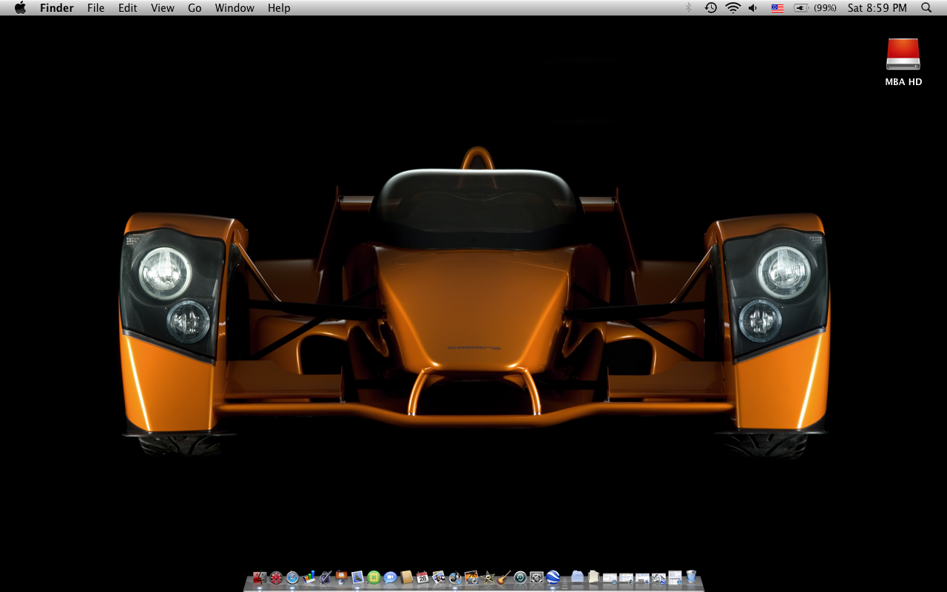Image resolution: width=947 pixels, height=592 pixels.
Task: Launch Pages pen-and-ink icon in Dock
Action: pos(325,577)
